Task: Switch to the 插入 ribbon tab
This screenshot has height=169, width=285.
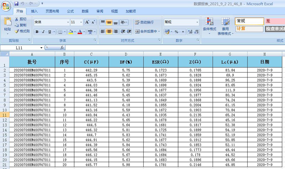Action: click(35, 11)
